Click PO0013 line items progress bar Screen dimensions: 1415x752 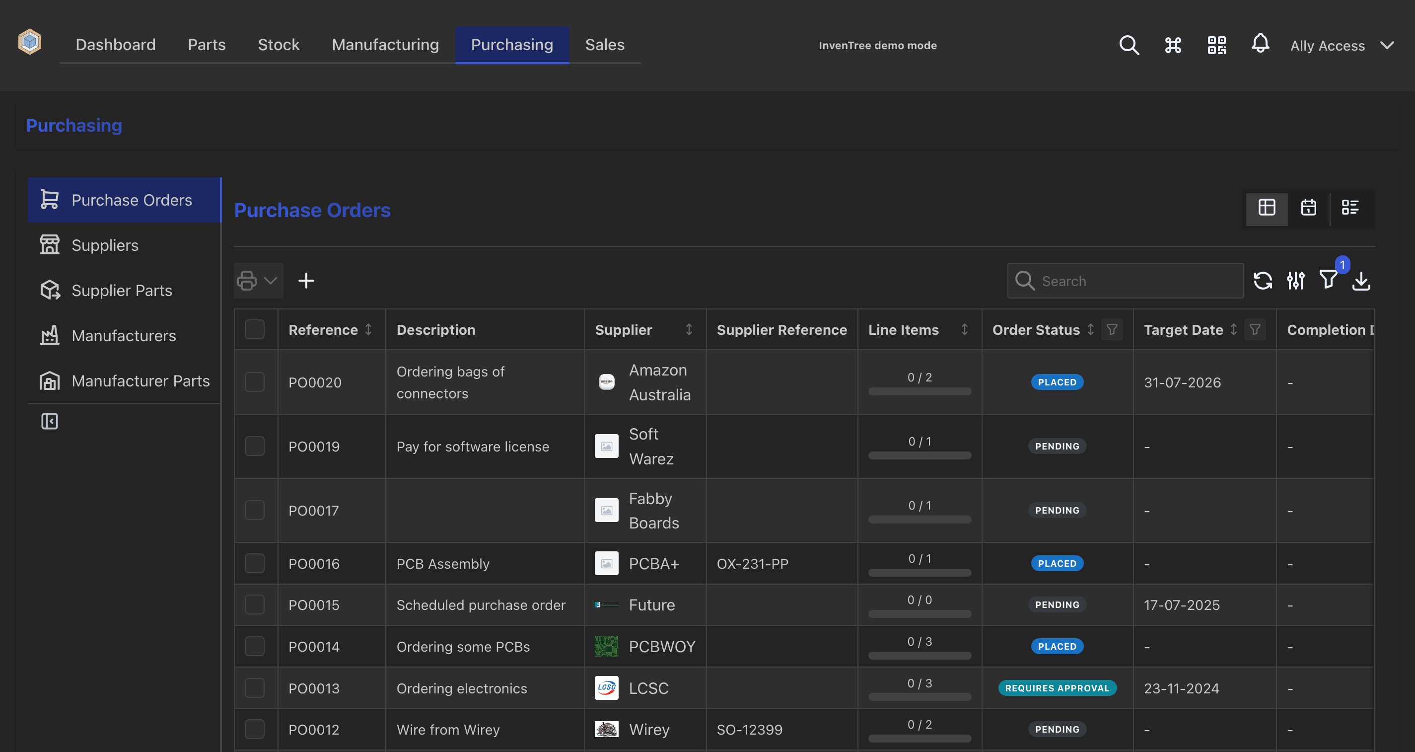[x=920, y=697]
